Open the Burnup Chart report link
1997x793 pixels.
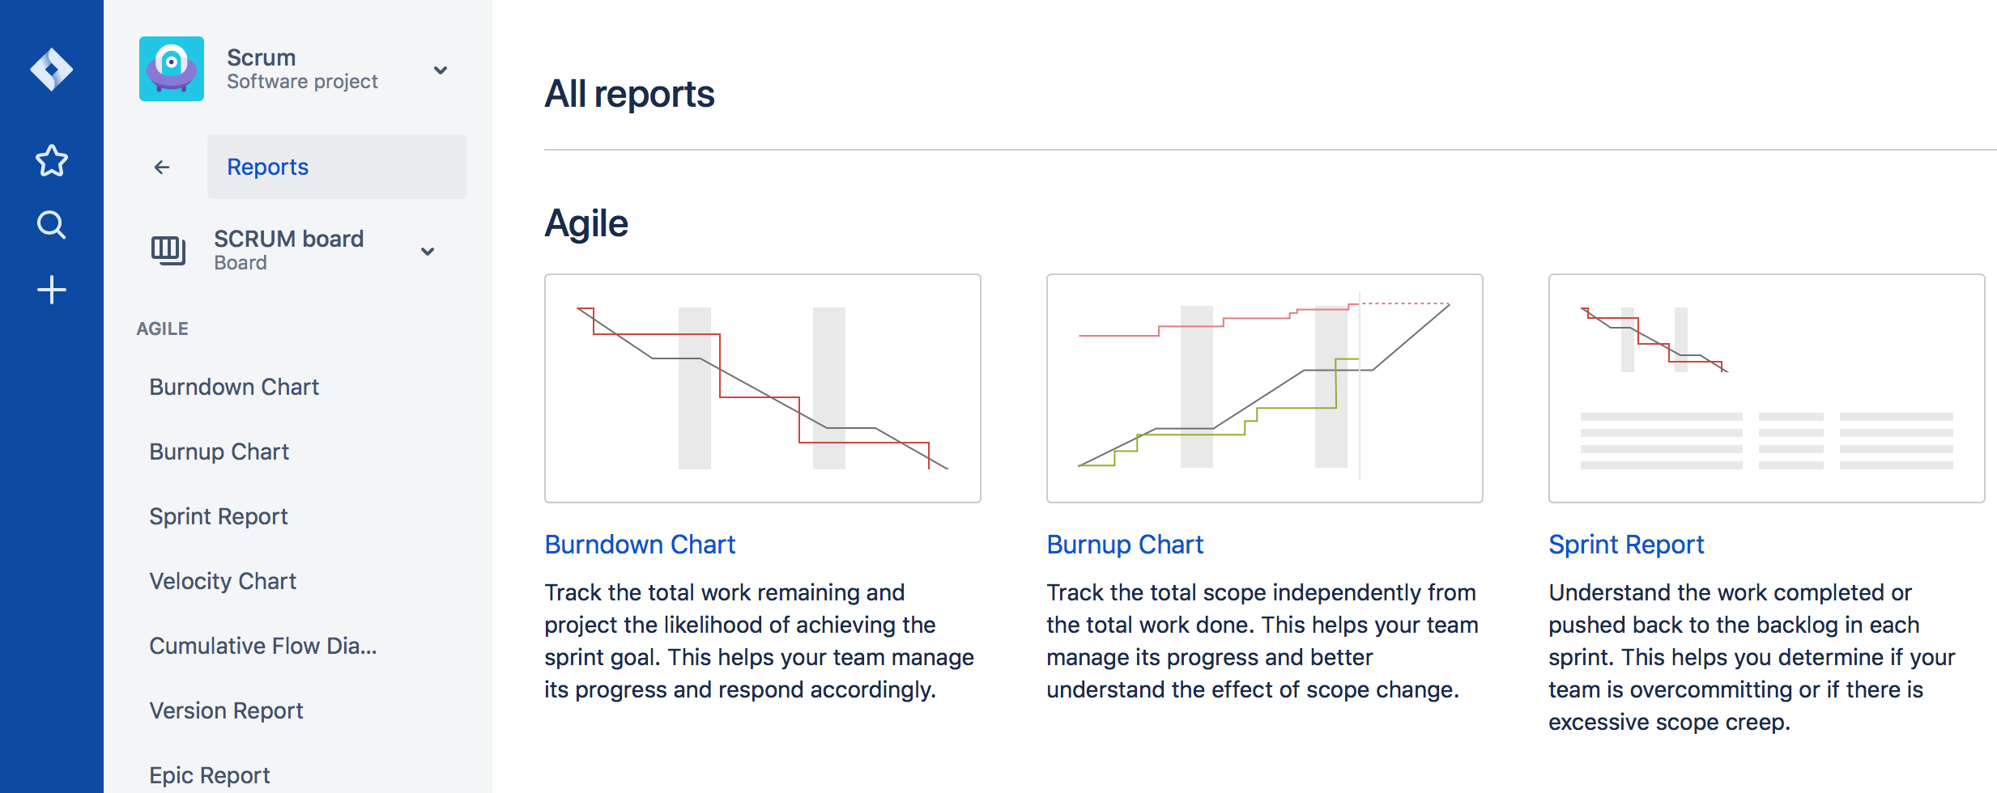pyautogui.click(x=1125, y=544)
